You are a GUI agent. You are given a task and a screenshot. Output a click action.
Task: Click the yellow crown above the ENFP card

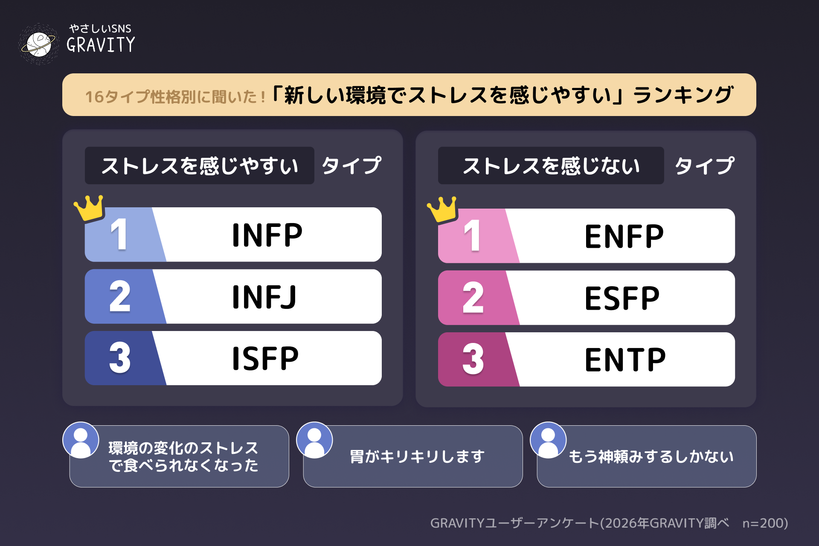pyautogui.click(x=443, y=209)
